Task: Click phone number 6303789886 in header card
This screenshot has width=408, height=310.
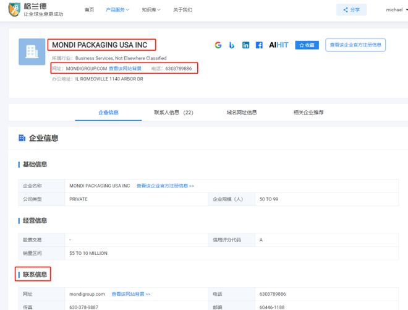Action: pyautogui.click(x=179, y=69)
